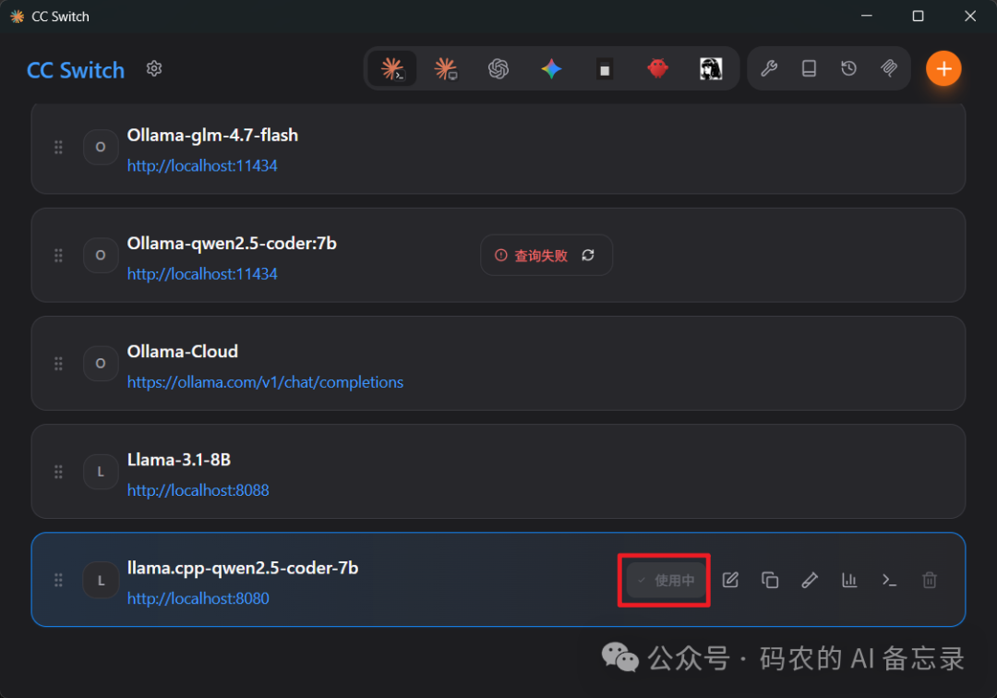Switch to the Gemini app tab

[x=551, y=68]
